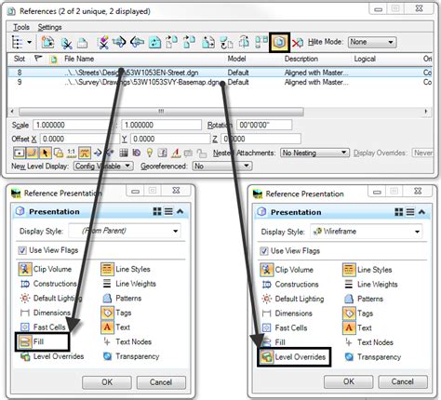Screen dimensions: 441x400
Task: Click the first Scale input field
Action: 73,125
